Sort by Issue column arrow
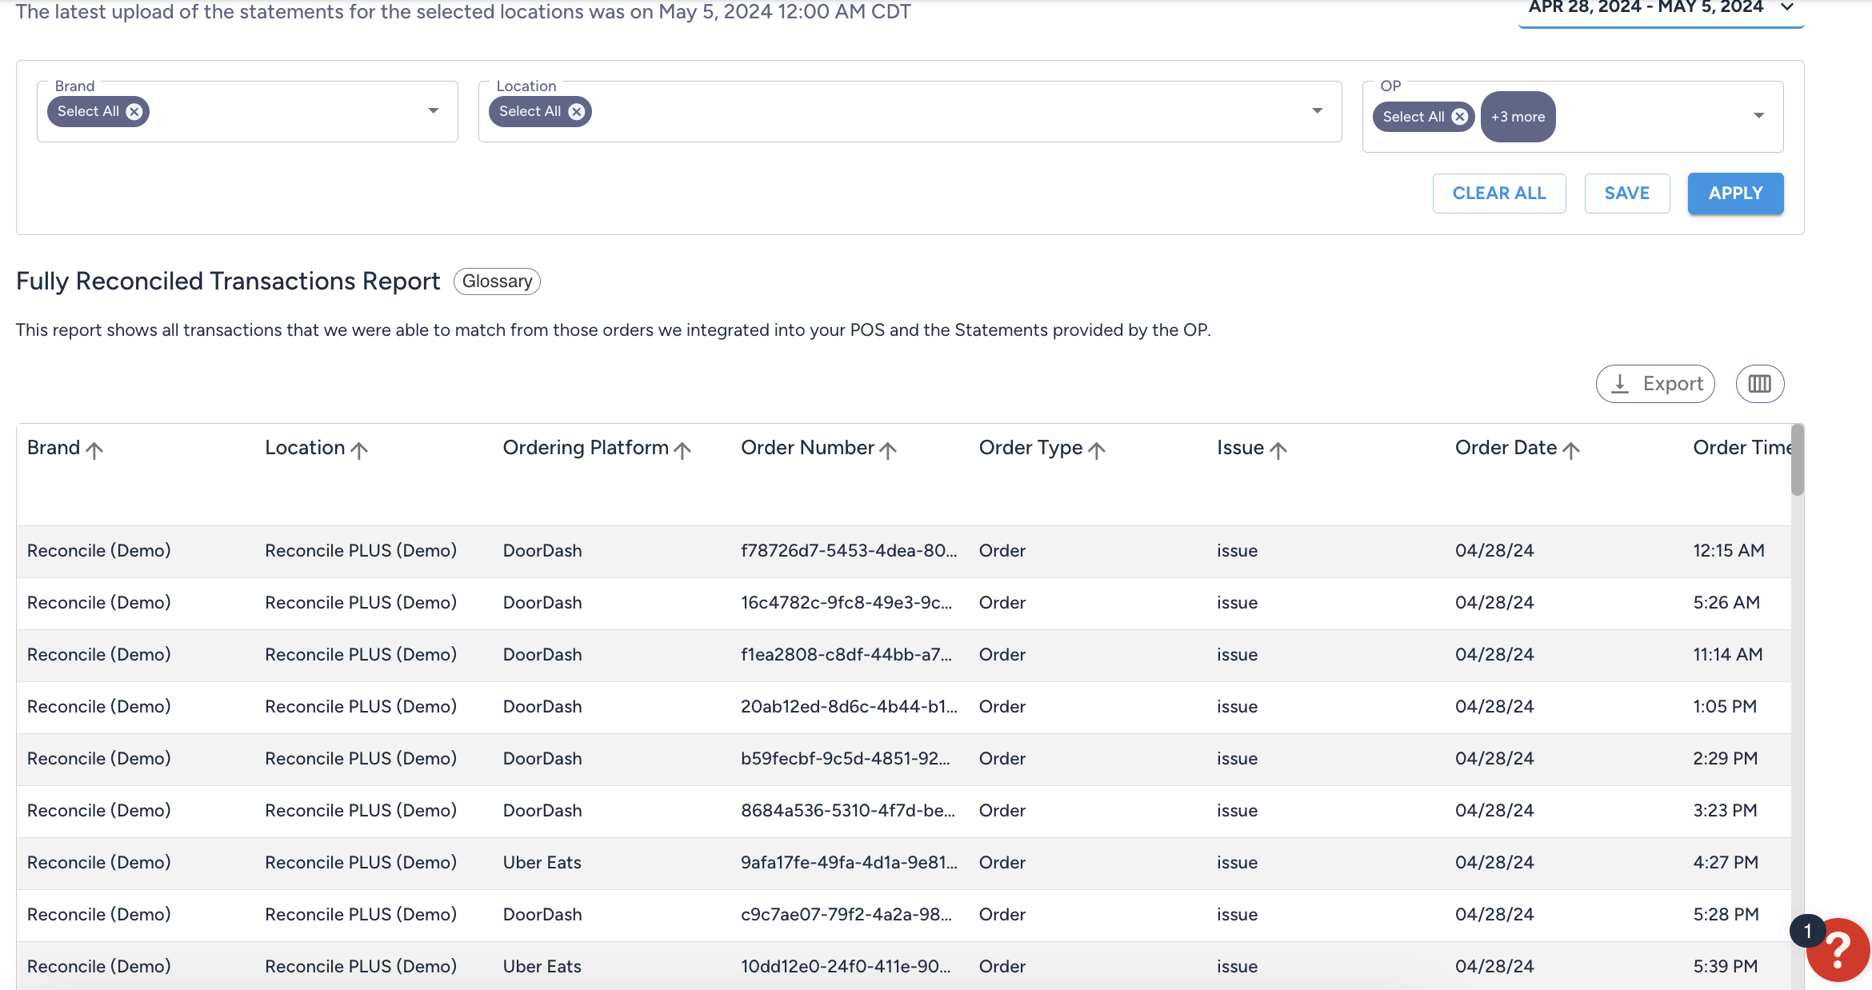1872x990 pixels. click(x=1278, y=450)
